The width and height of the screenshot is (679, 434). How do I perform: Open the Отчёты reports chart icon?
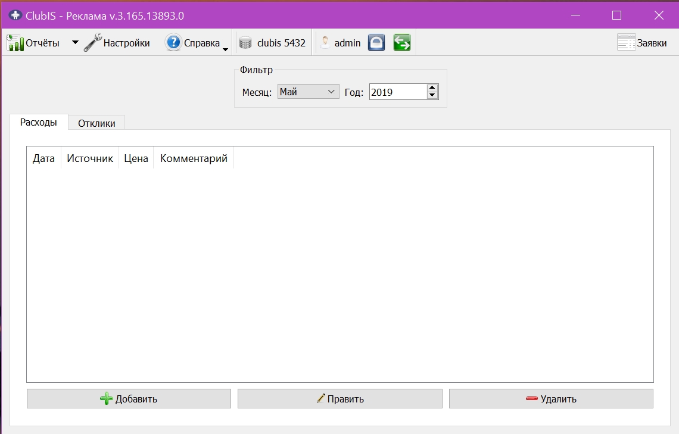(x=15, y=43)
